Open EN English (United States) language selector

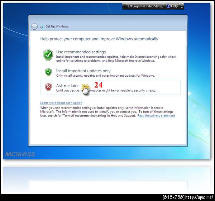[x=145, y=6]
